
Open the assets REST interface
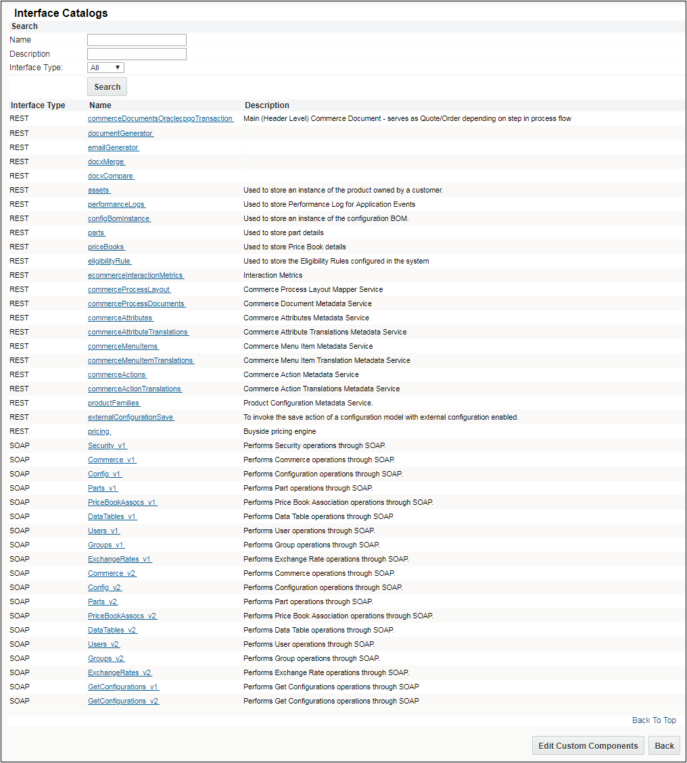click(x=99, y=190)
